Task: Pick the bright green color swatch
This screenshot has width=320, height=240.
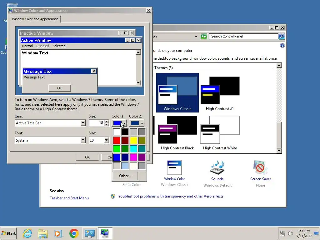Action: (117, 148)
